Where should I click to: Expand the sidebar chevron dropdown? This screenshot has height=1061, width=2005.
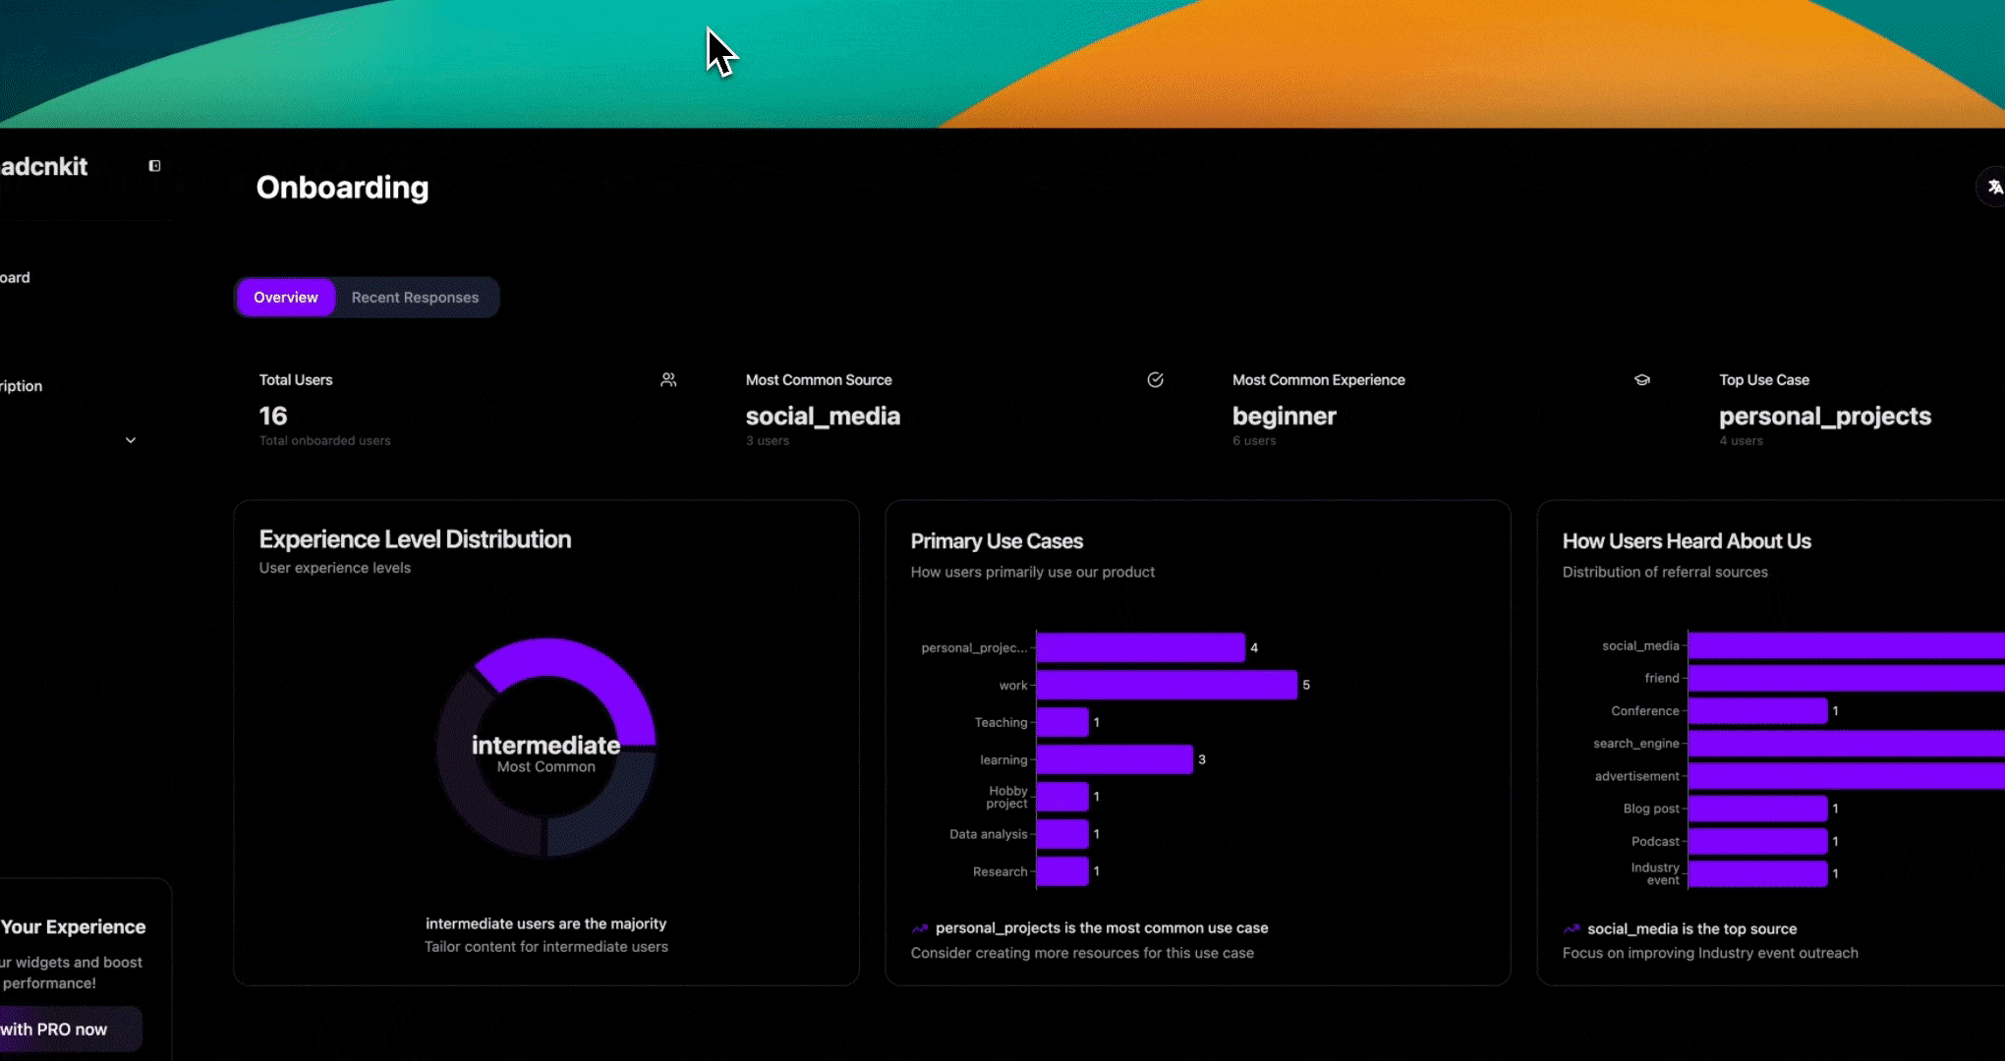tap(131, 440)
